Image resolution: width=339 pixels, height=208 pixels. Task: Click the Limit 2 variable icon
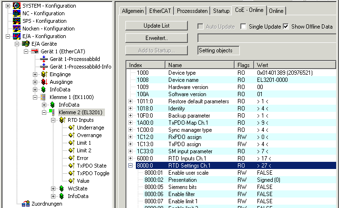(72, 150)
